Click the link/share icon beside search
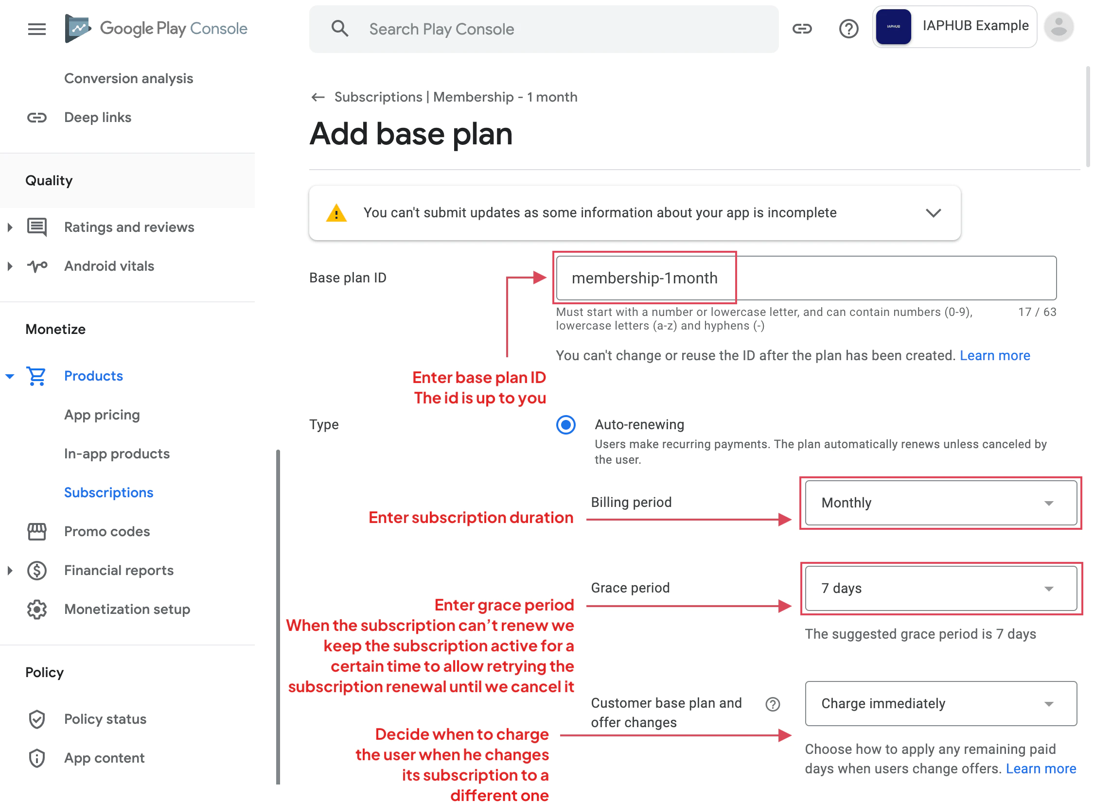 point(802,29)
